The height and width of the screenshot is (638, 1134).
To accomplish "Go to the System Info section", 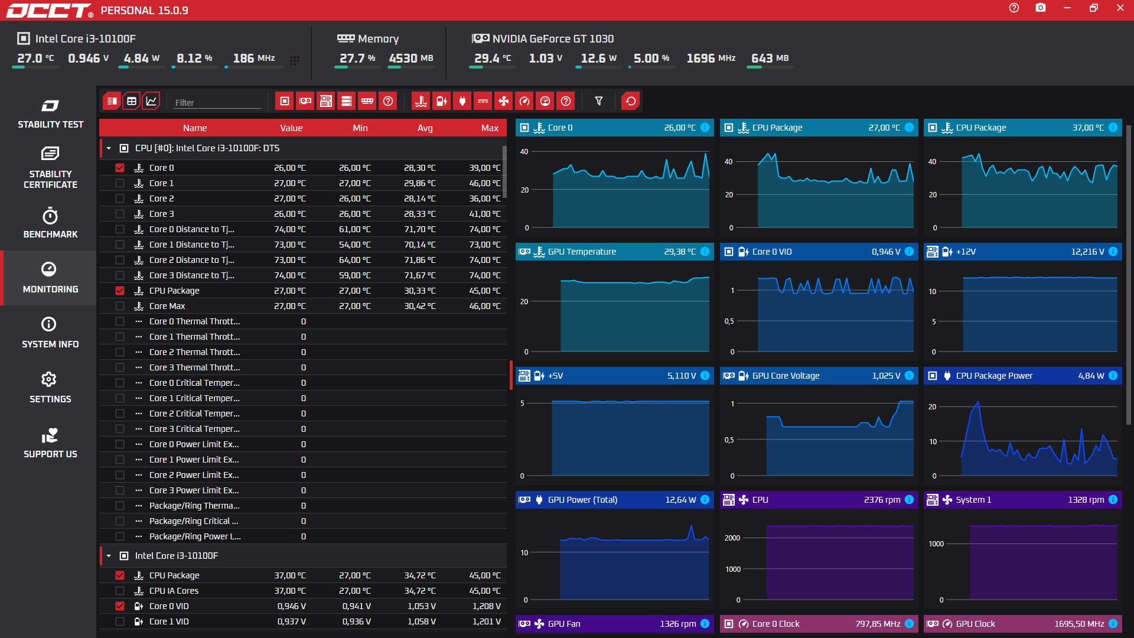I will [x=50, y=333].
